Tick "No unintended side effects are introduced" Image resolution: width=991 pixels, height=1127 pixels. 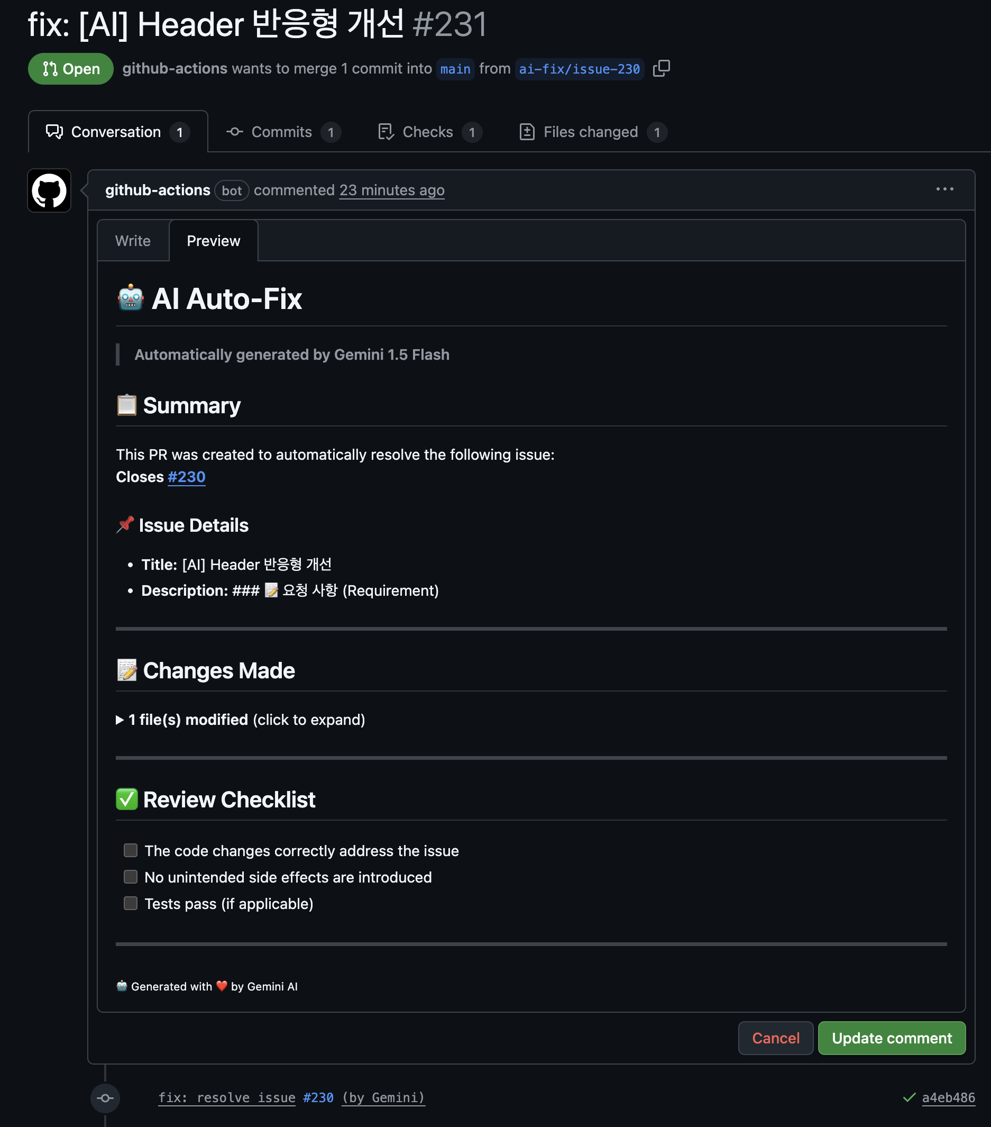click(x=131, y=877)
